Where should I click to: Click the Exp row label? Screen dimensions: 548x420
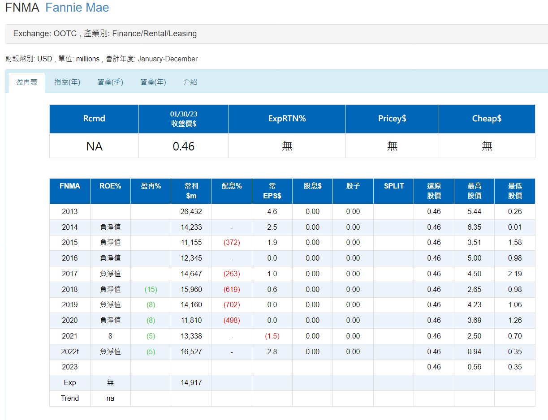(70, 383)
